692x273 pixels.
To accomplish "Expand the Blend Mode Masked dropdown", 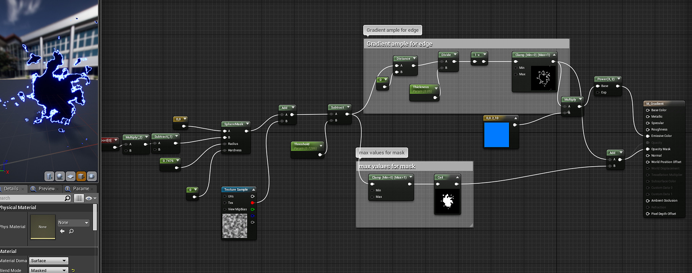I will pyautogui.click(x=48, y=270).
